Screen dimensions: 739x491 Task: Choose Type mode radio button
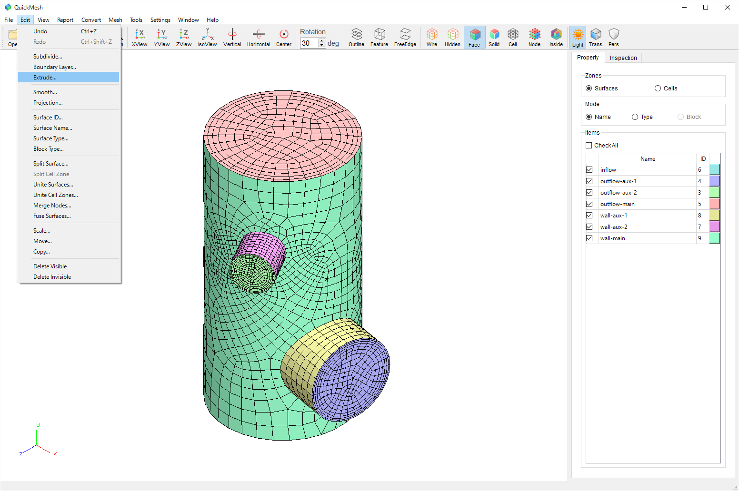point(635,117)
